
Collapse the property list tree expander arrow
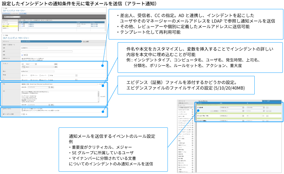(x=179, y=108)
